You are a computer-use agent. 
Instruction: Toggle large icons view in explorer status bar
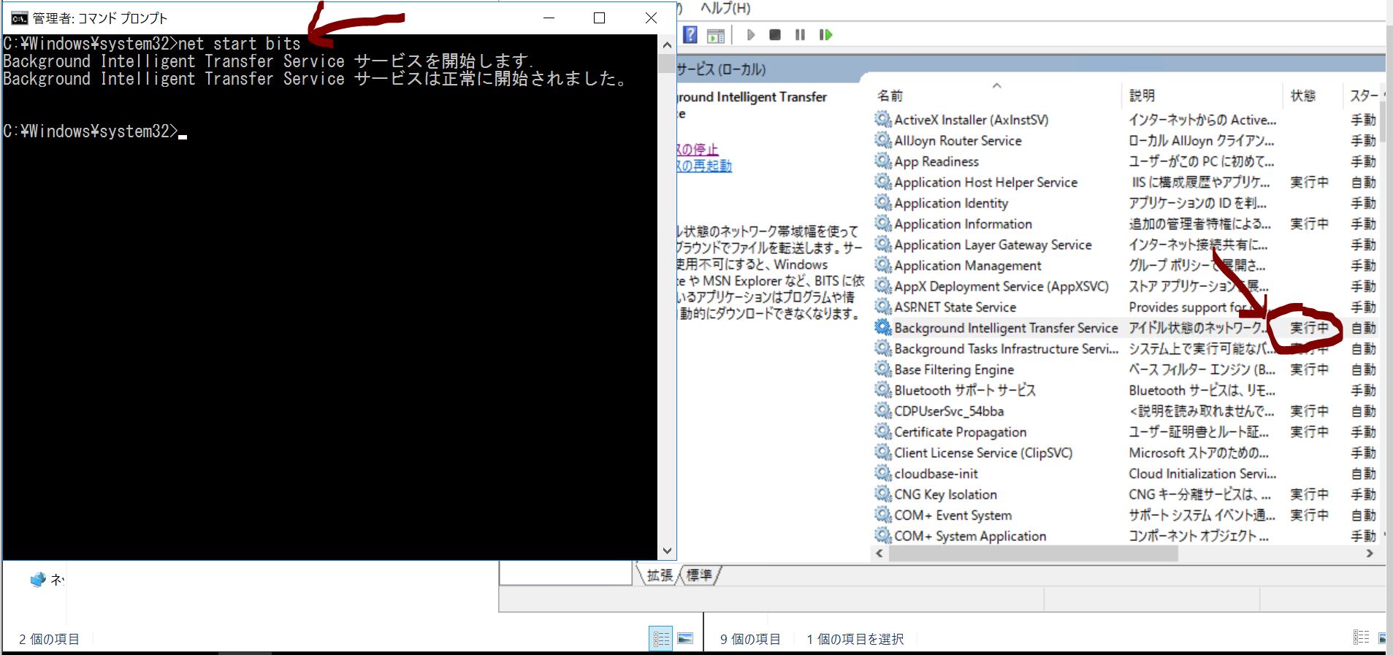685,639
